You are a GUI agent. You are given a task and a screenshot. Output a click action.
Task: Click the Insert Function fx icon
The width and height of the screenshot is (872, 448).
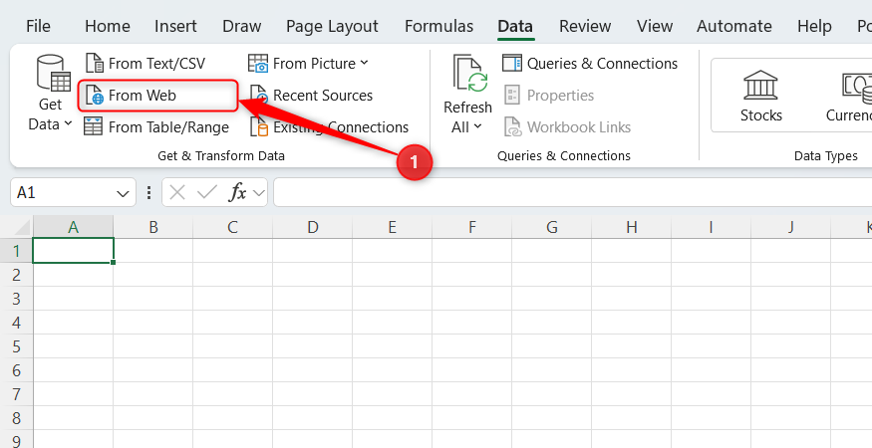pyautogui.click(x=238, y=192)
